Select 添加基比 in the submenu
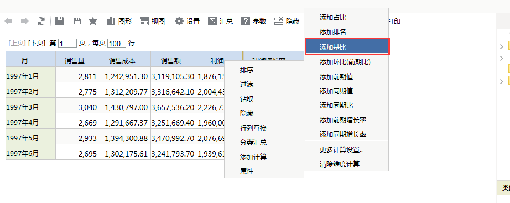Image resolution: width=510 pixels, height=203 pixels. pos(347,47)
